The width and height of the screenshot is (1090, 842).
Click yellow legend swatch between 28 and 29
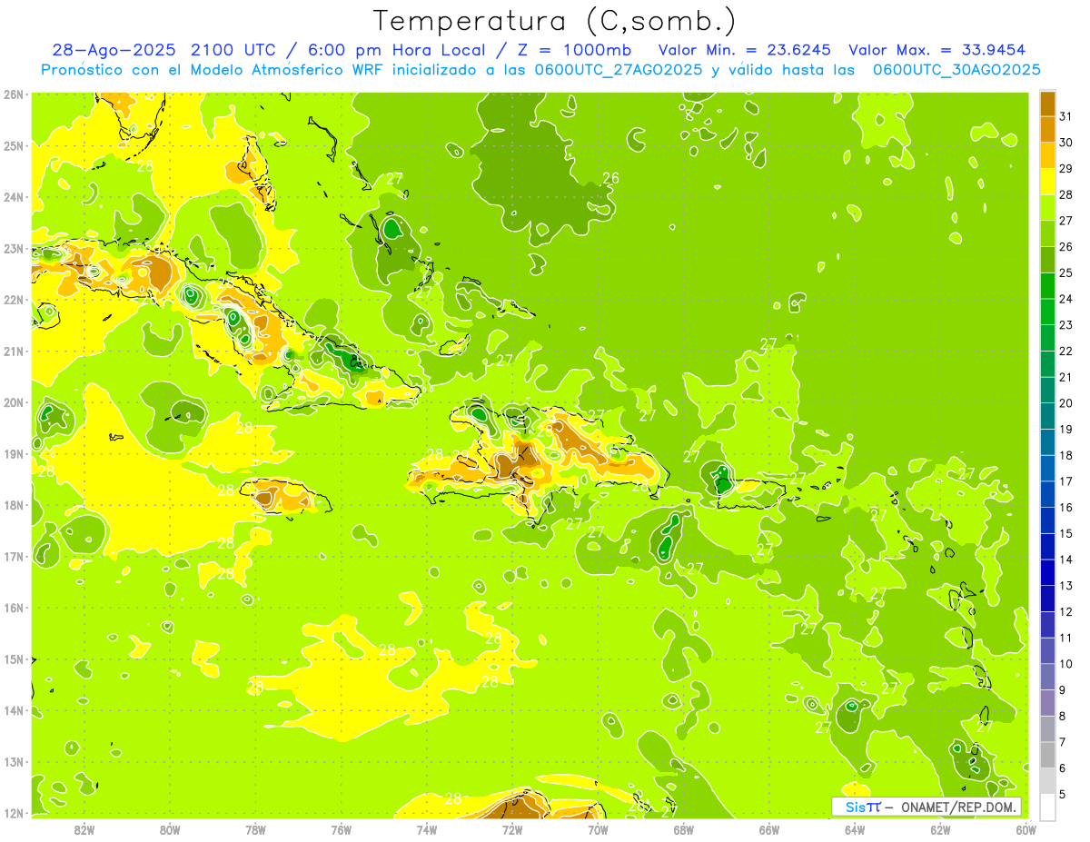point(1047,182)
